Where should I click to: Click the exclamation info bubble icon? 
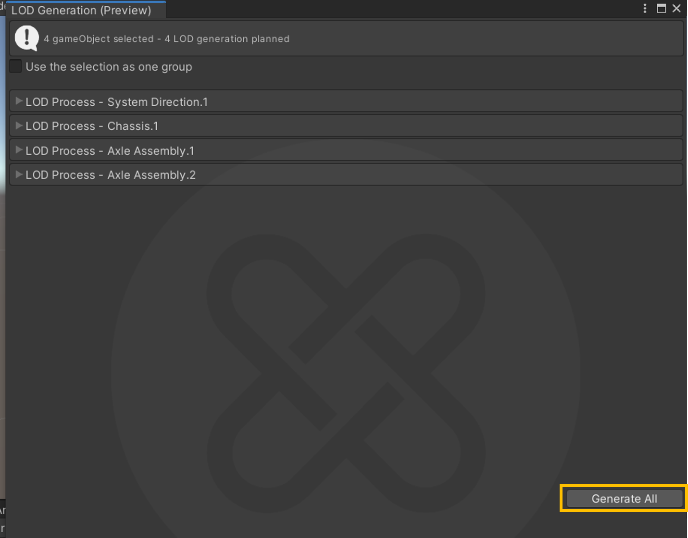point(27,38)
